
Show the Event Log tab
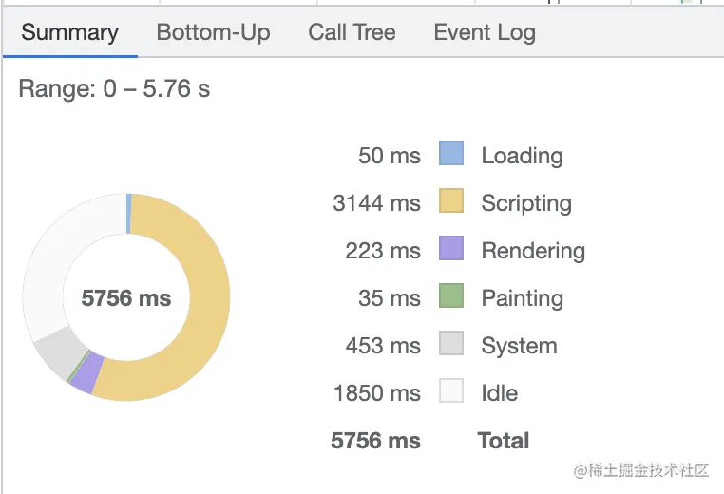point(485,32)
